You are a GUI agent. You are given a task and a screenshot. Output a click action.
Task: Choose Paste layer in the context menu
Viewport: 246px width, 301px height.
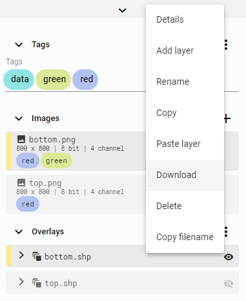point(185,144)
